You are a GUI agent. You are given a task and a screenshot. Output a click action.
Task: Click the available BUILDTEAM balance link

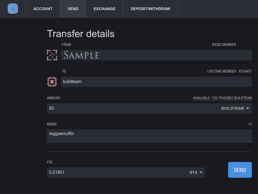(222, 98)
